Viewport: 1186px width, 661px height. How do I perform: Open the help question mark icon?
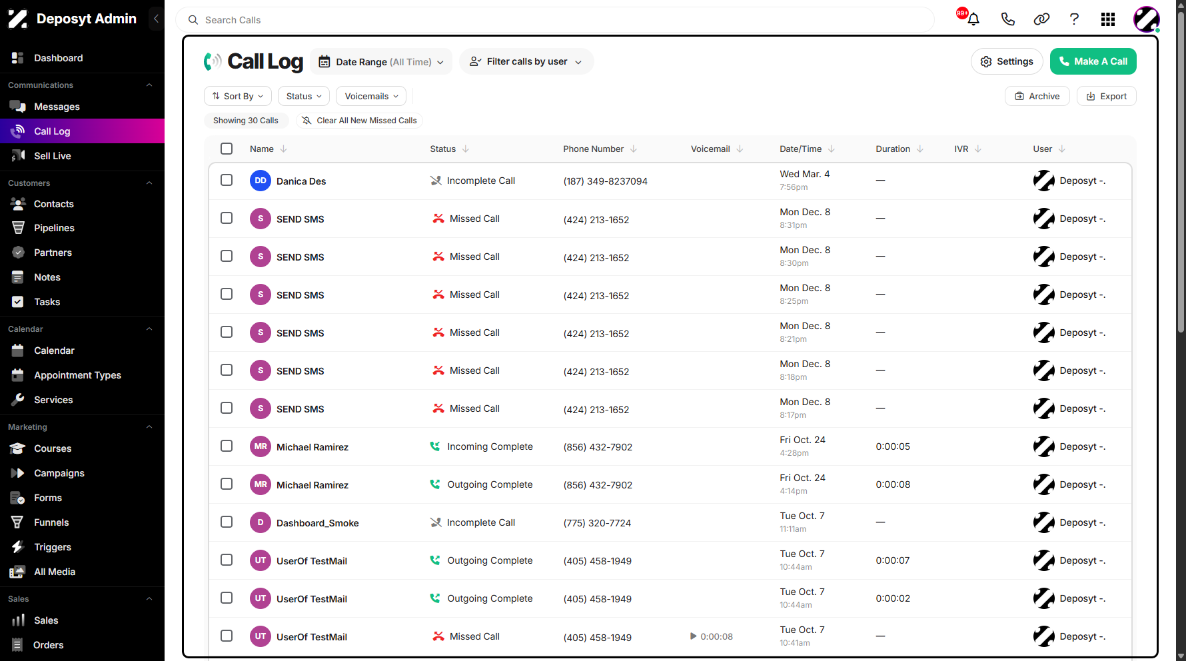pos(1074,19)
